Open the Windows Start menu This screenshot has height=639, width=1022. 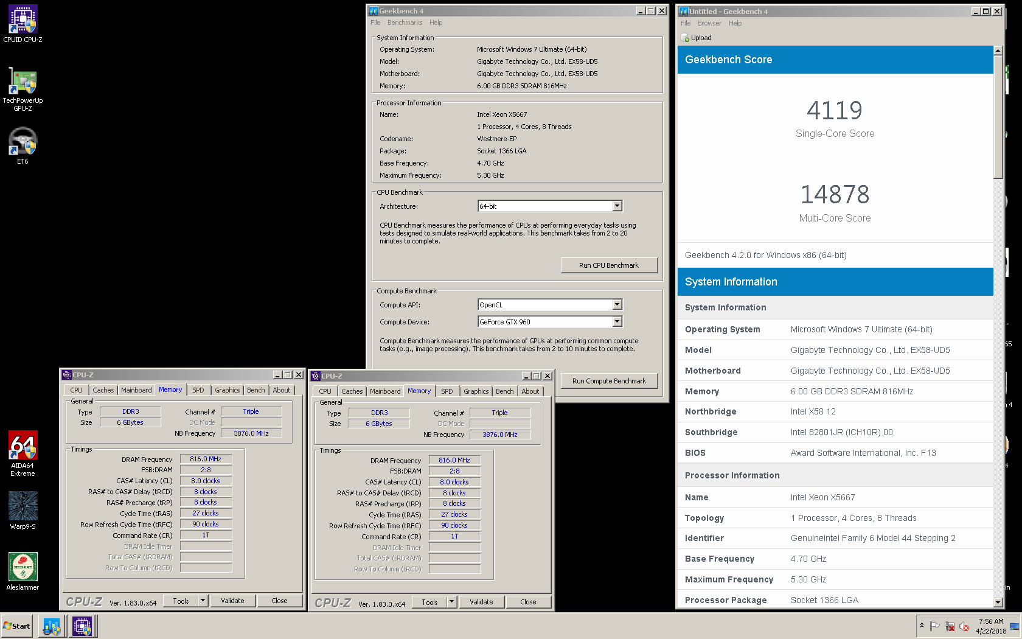(x=16, y=626)
